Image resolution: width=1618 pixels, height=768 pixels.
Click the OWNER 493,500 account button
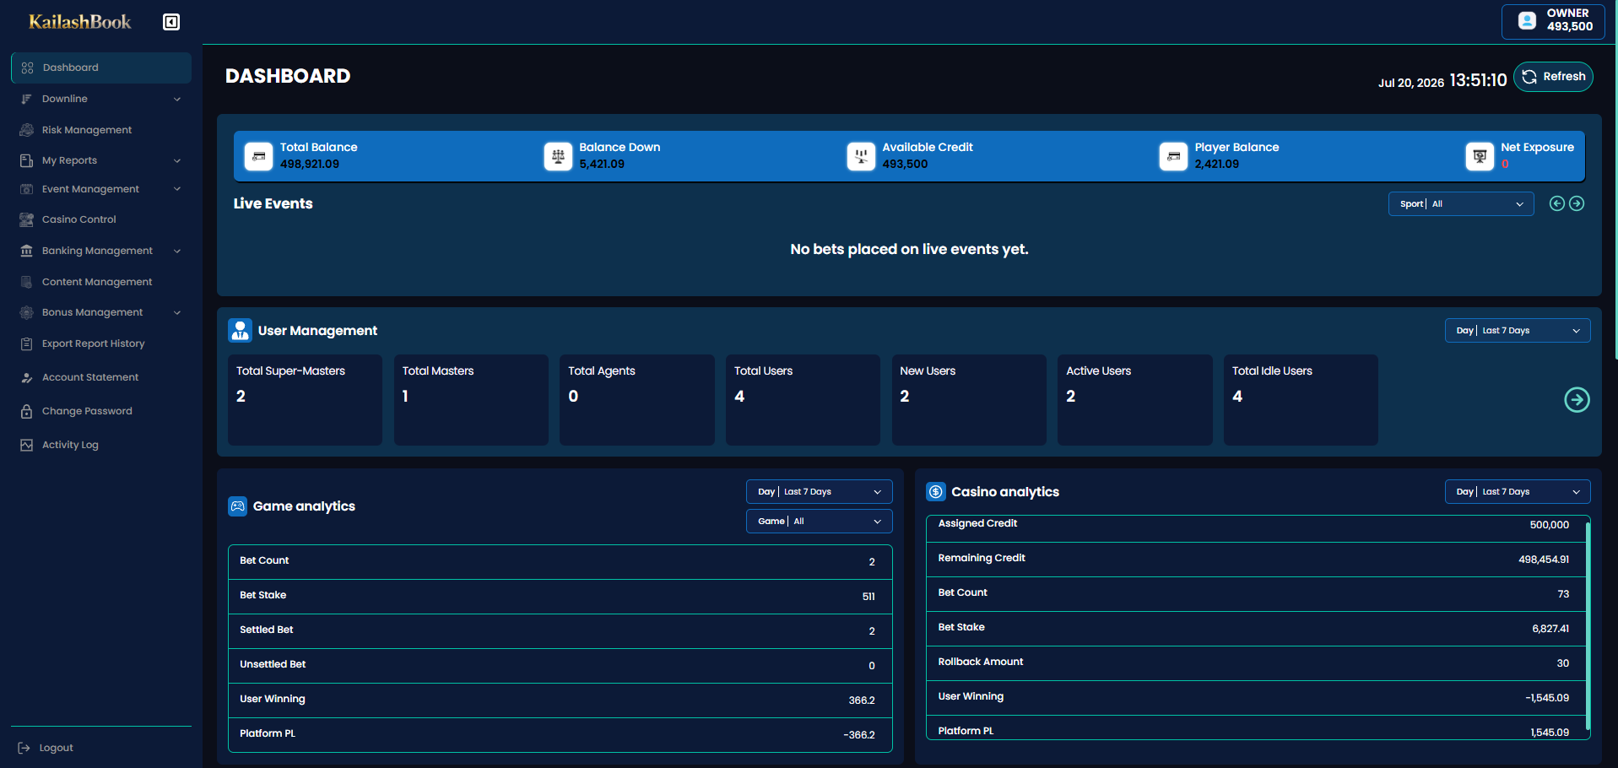point(1553,21)
